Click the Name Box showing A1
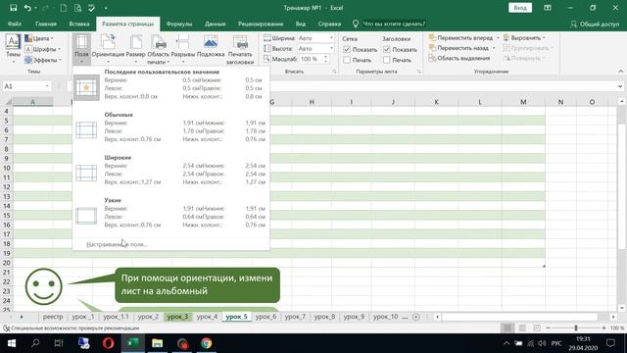627x353 pixels. point(26,86)
